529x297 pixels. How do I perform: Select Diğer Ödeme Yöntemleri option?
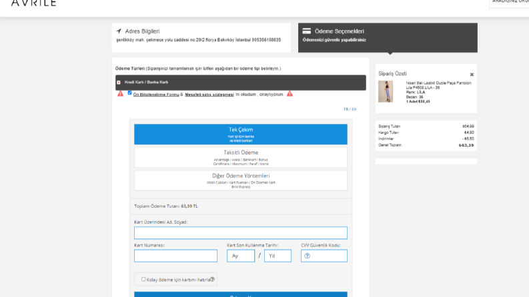pos(241,180)
